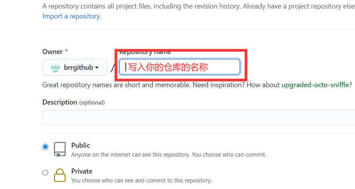The width and height of the screenshot is (355, 189).
Task: Click the Description label text
Action: pyautogui.click(x=60, y=102)
